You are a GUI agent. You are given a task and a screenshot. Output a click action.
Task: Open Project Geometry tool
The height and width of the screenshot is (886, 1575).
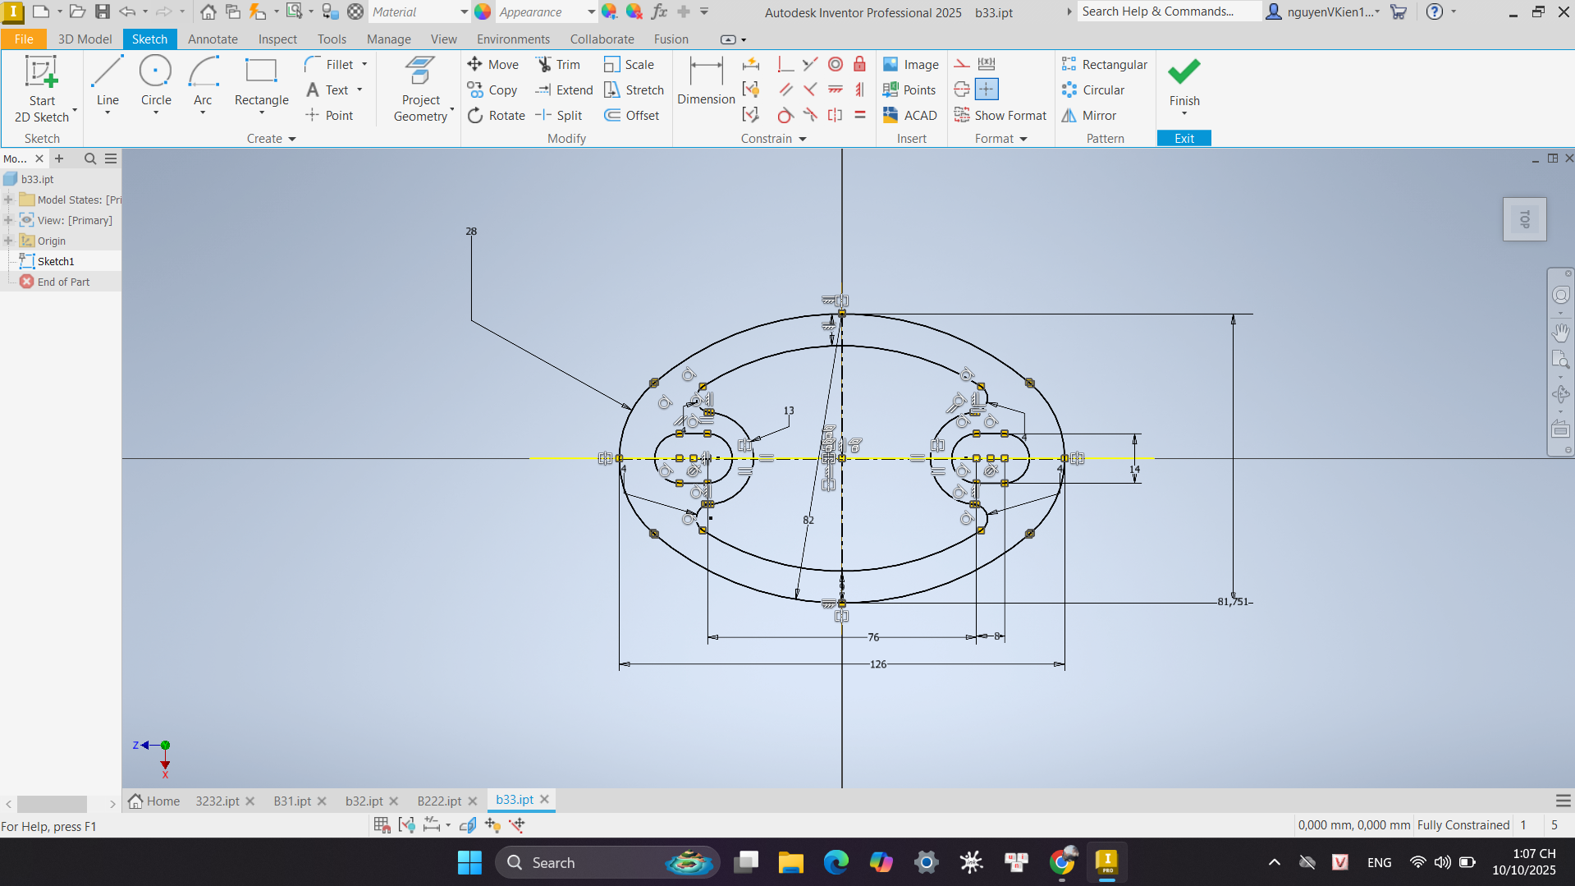pos(420,89)
